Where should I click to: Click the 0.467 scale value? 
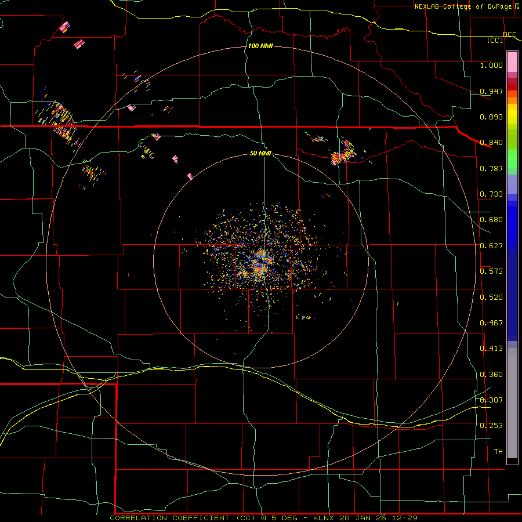click(491, 323)
